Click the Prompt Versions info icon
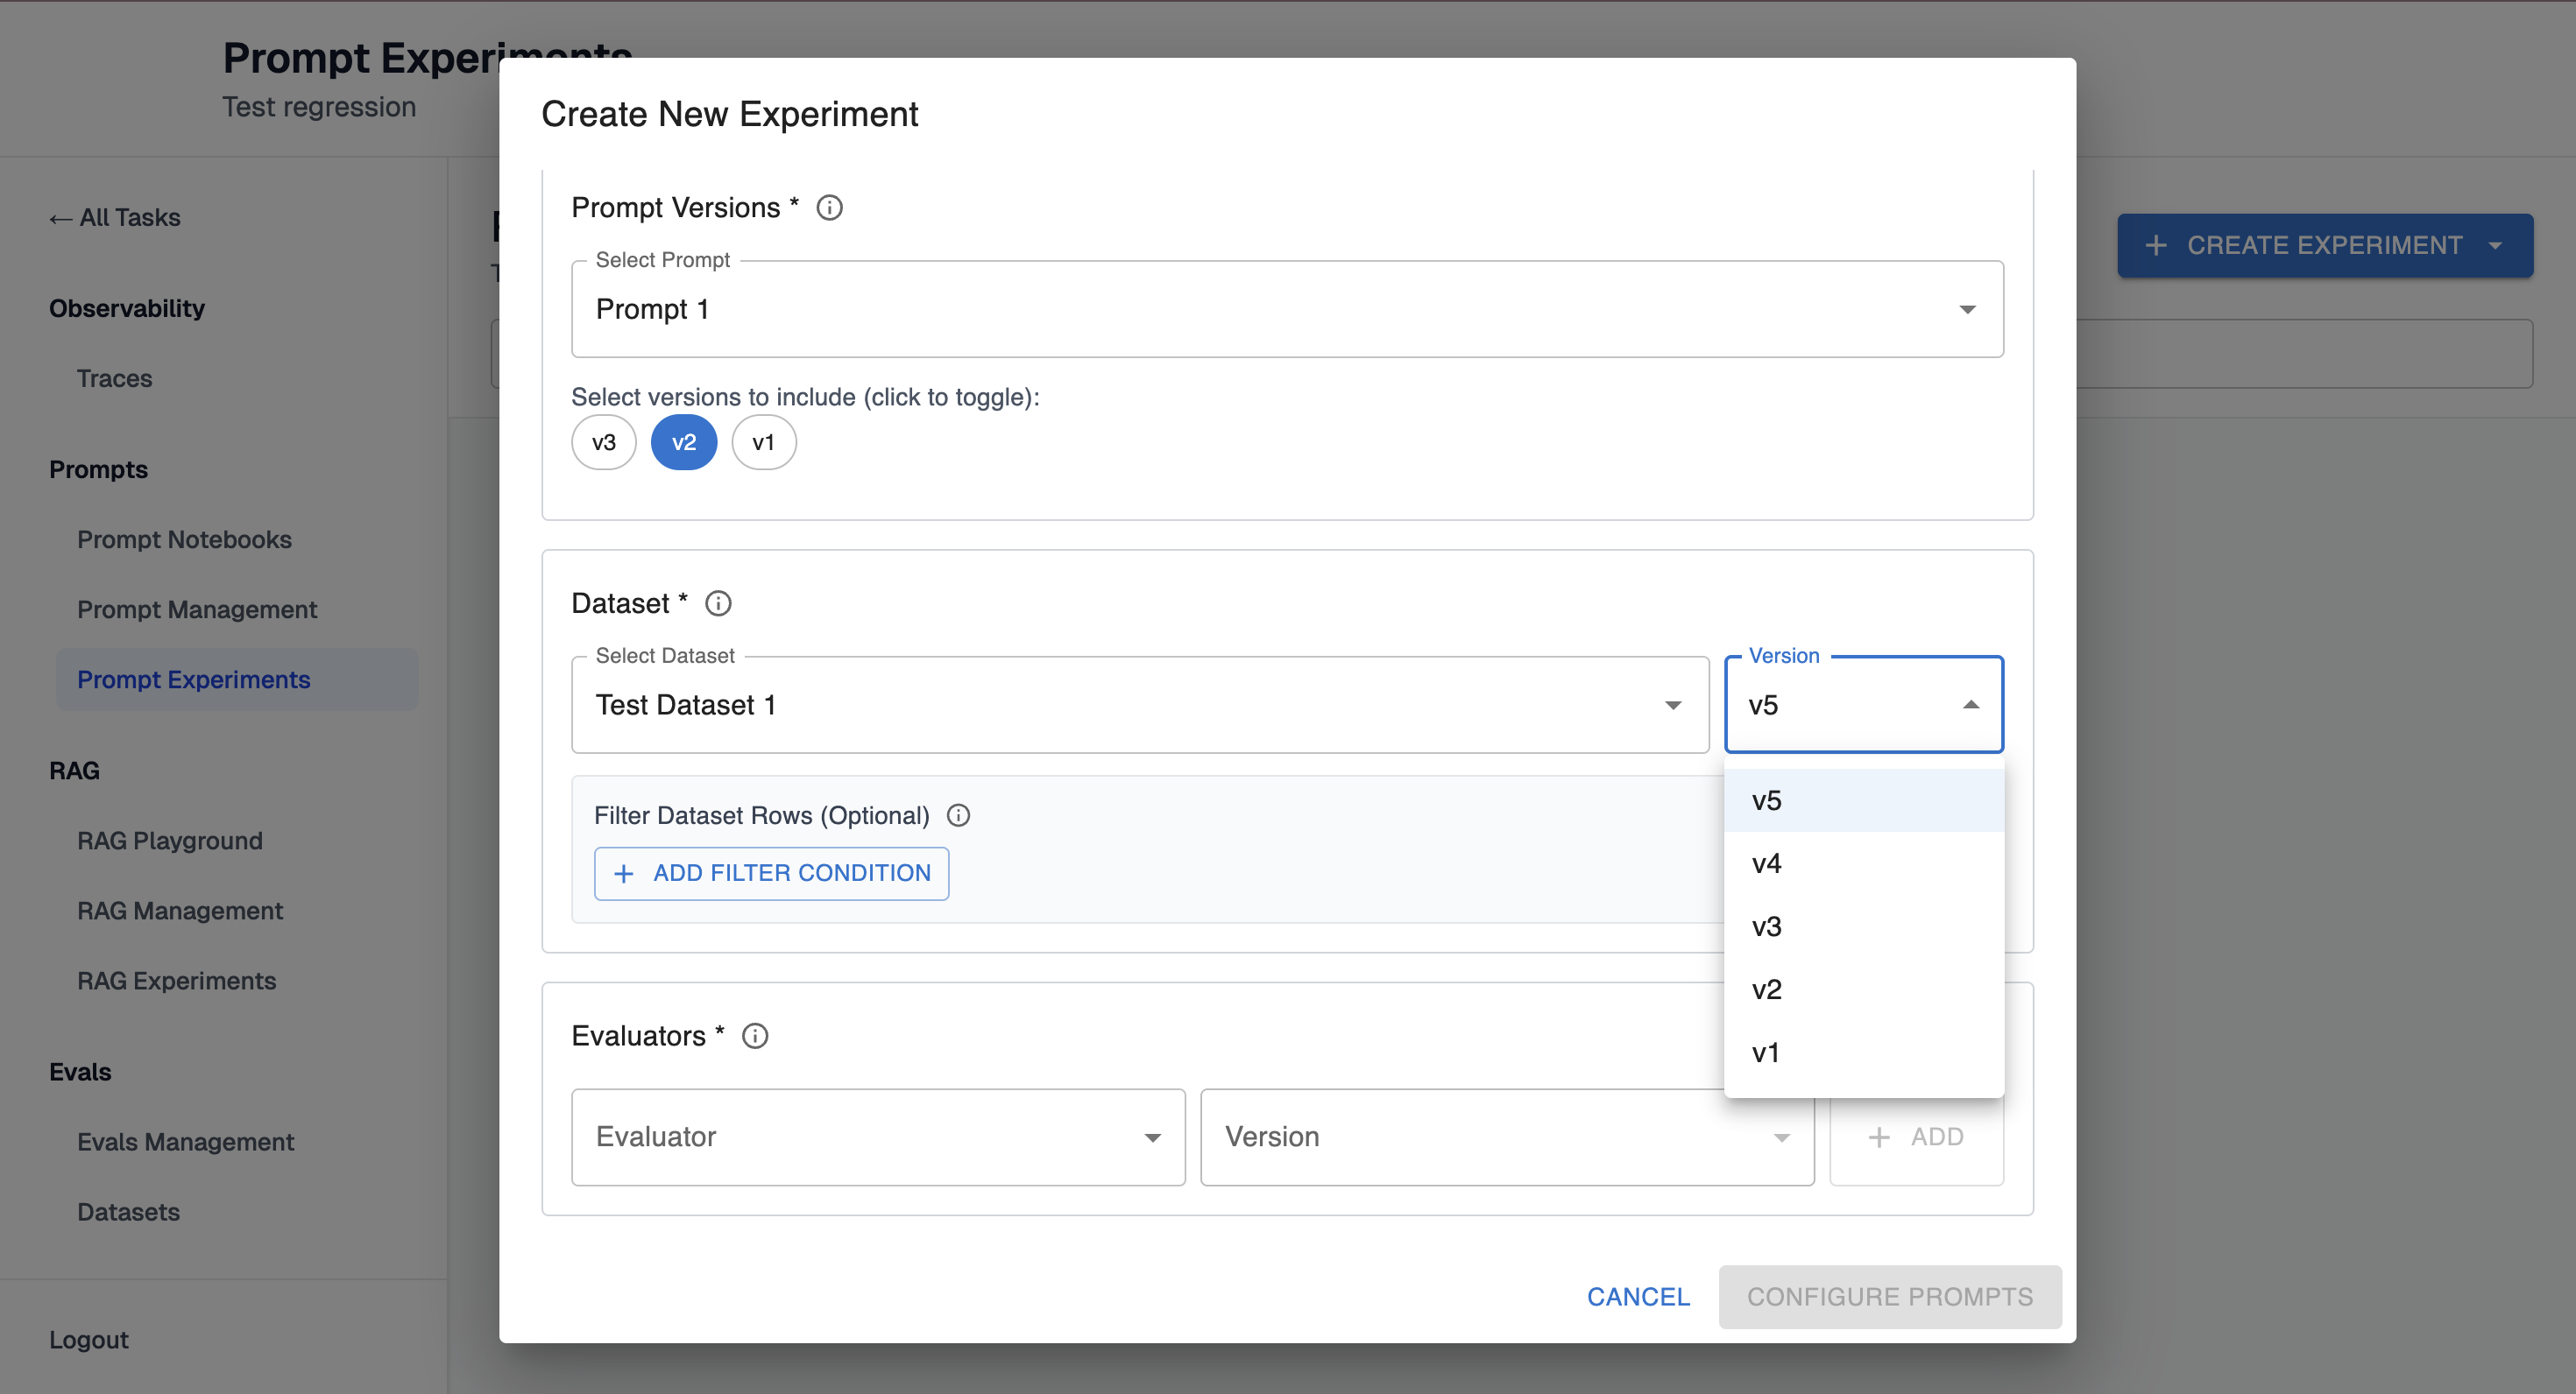 [x=829, y=208]
